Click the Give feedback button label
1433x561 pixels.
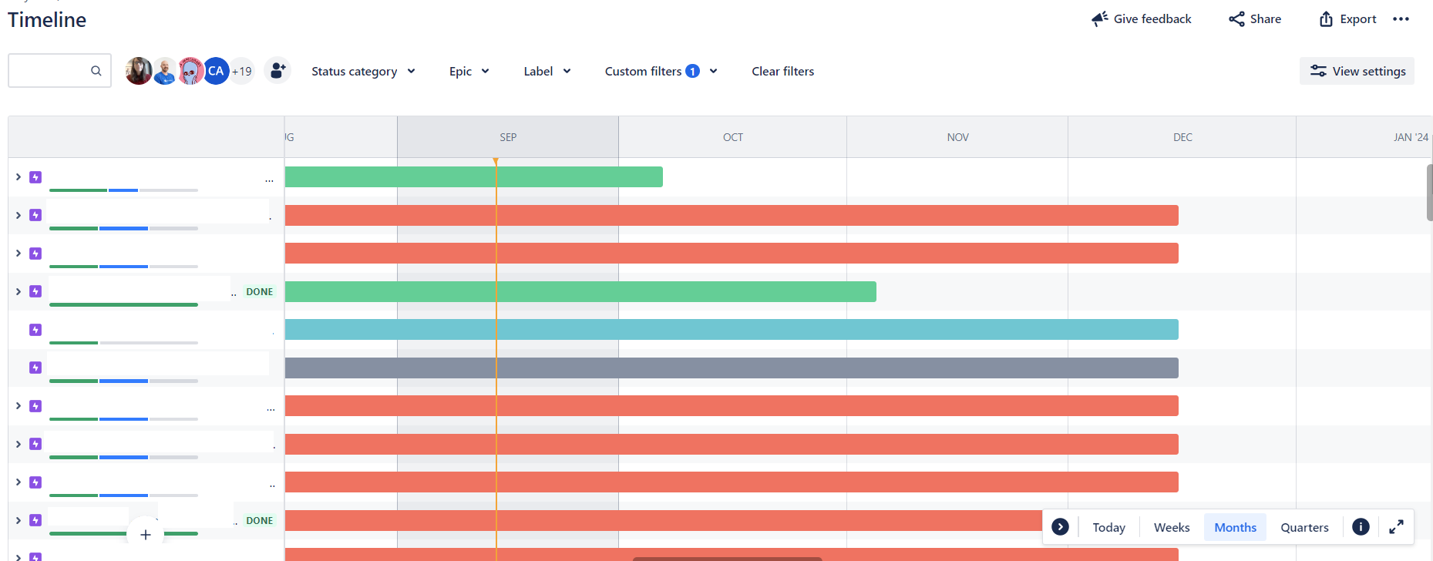1152,18
